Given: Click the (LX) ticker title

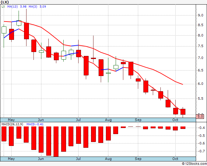Looking at the screenshot, I should coord(5,2).
